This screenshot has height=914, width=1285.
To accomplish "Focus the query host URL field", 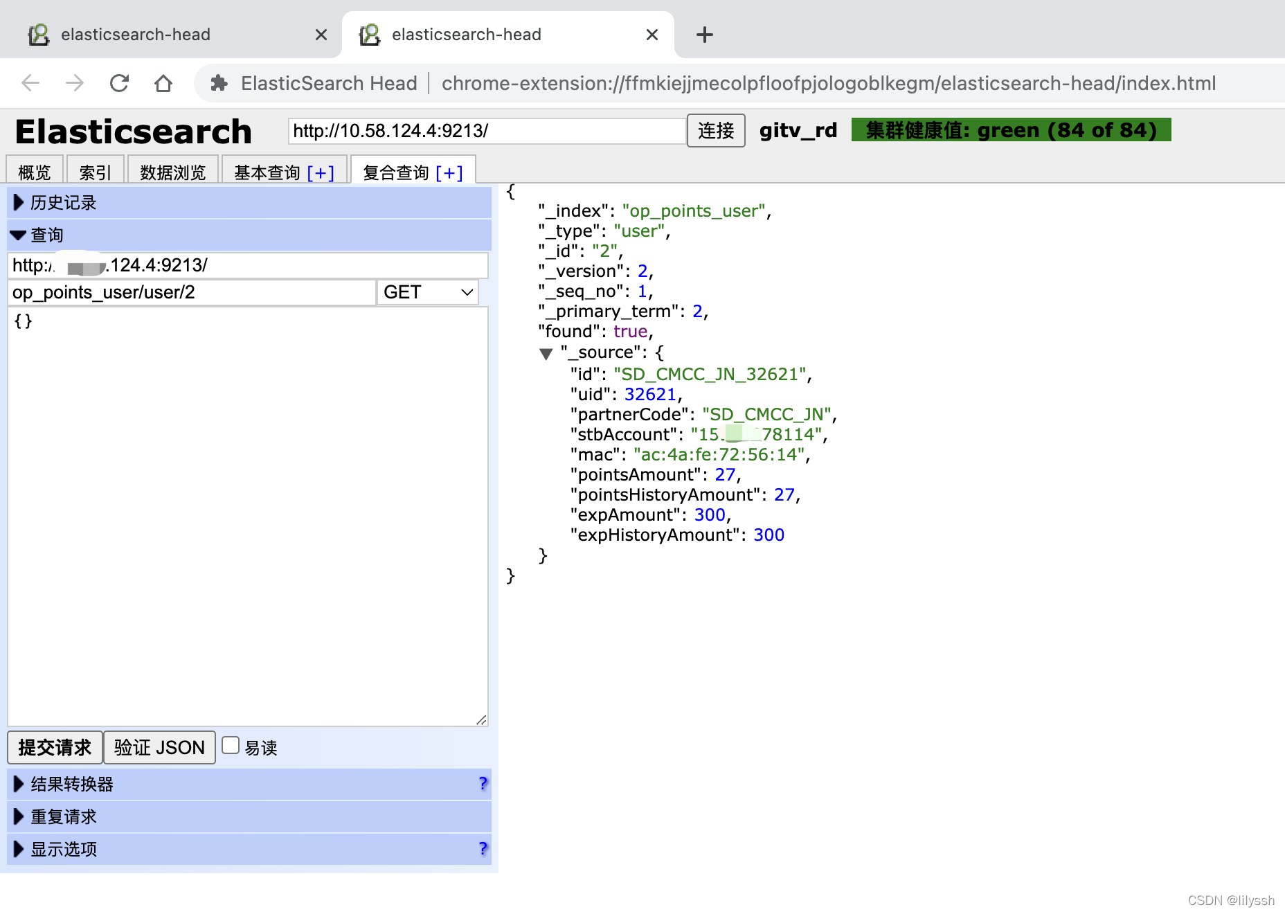I will (248, 265).
